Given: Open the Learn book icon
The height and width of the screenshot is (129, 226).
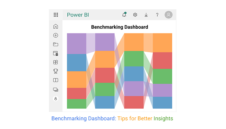Looking at the screenshot, I should (56, 80).
